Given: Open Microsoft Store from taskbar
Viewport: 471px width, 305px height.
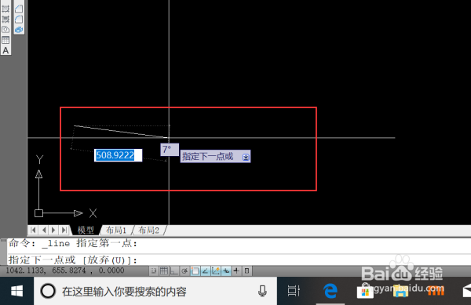Looking at the screenshot, I should click(x=365, y=291).
